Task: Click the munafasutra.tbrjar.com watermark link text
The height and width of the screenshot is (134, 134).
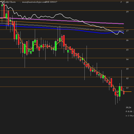Action: tap(34, 2)
